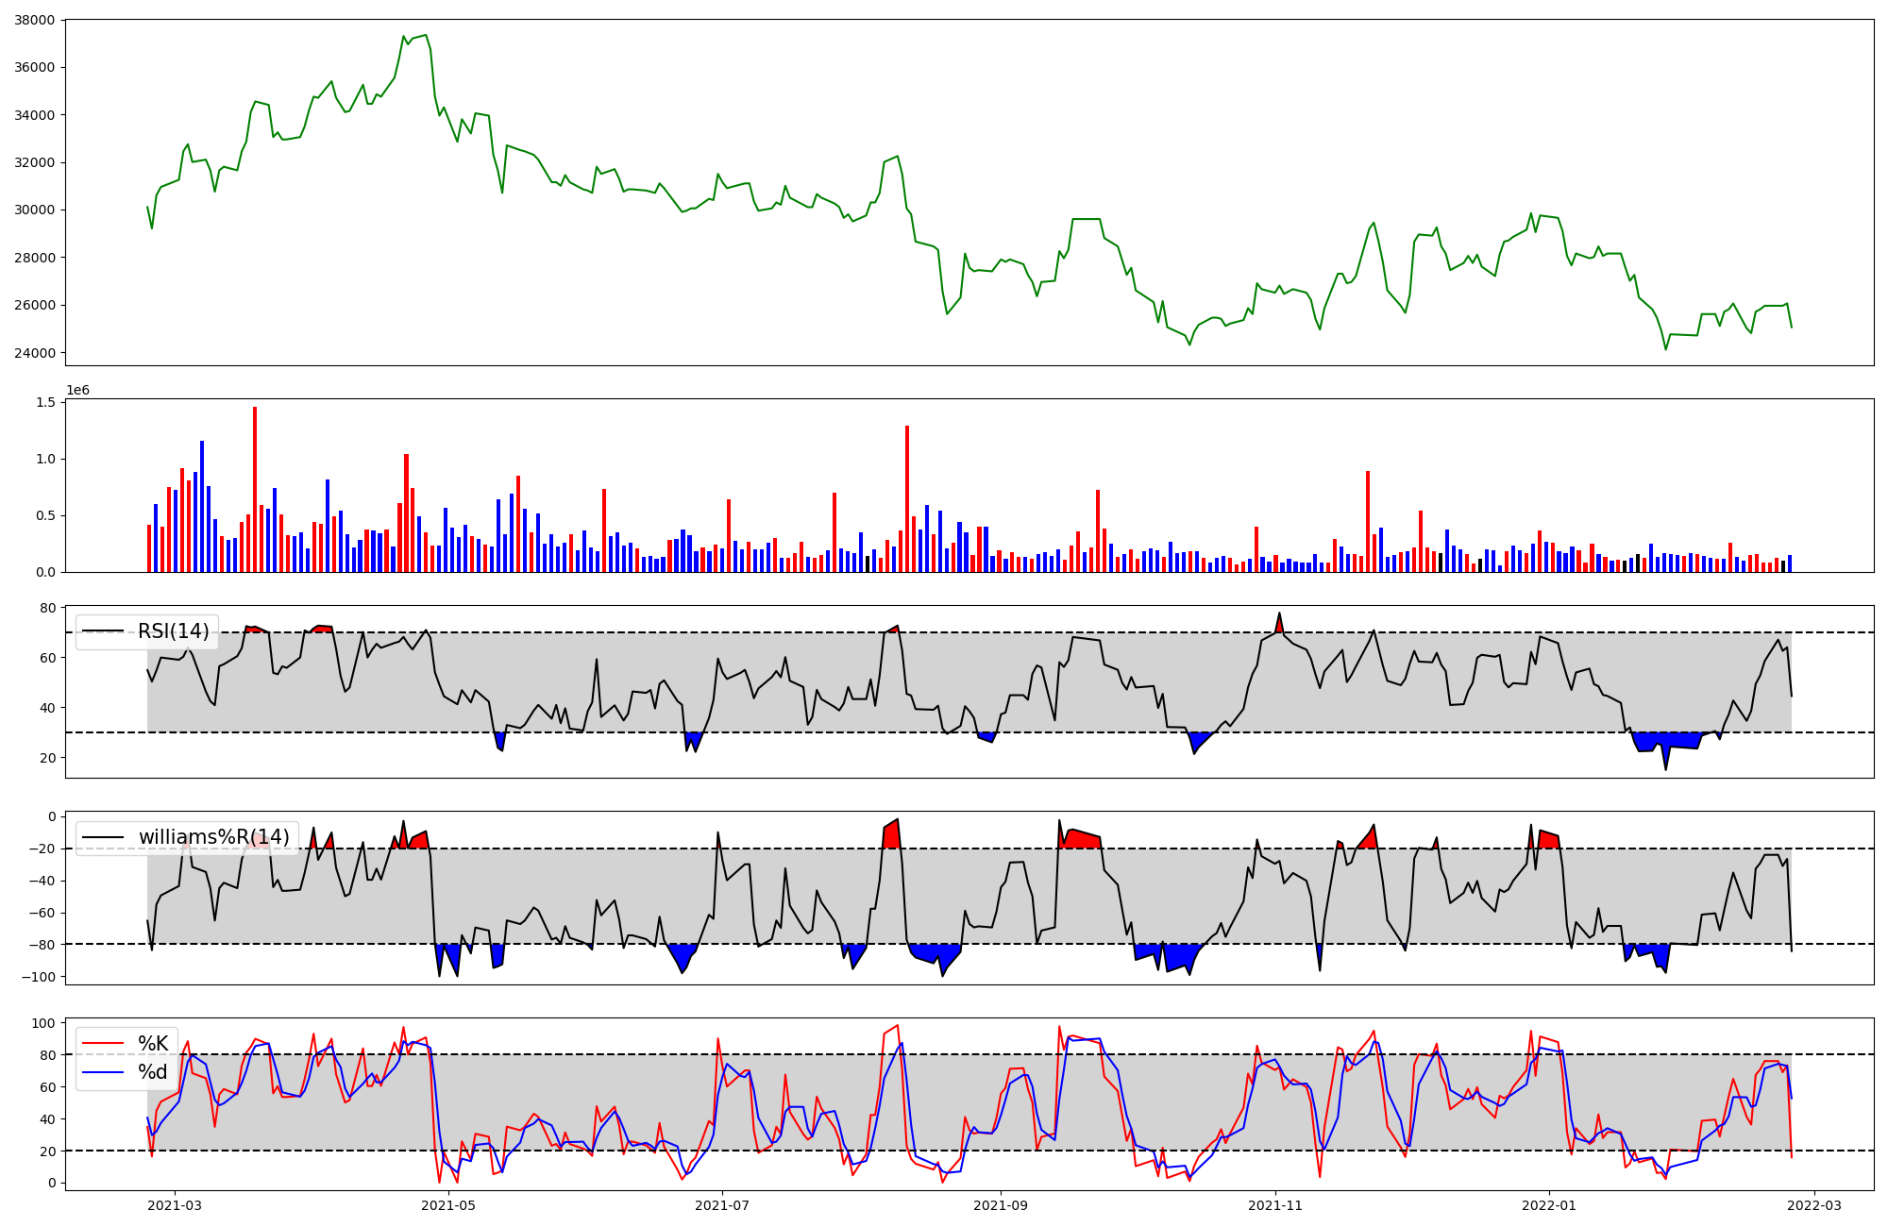Image resolution: width=1888 pixels, height=1227 pixels.
Task: Click the %K legend entry text
Action: click(153, 1044)
